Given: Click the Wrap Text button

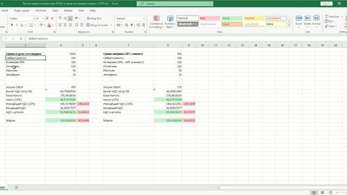Looking at the screenshot, I should coord(94,18).
